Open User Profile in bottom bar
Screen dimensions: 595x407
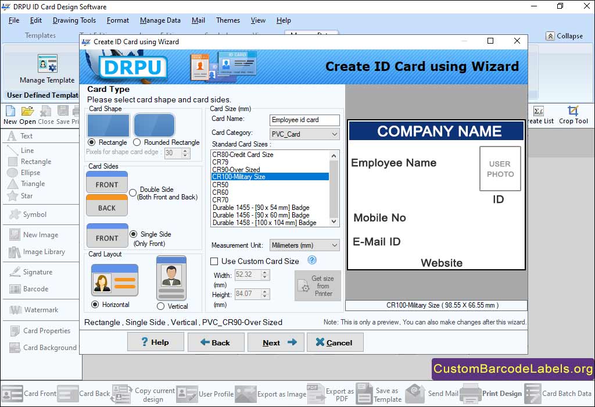pos(205,394)
